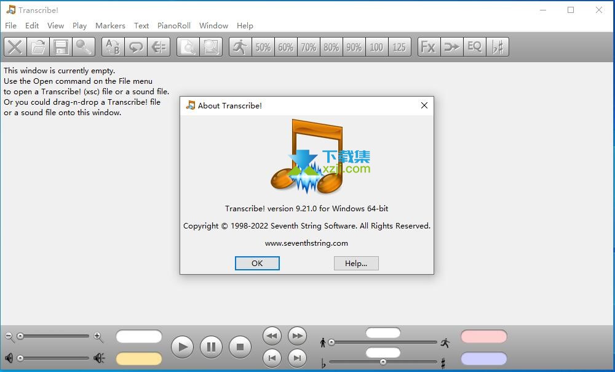Screen dimensions: 615x372
Task: Click the volume slider handle
Action: point(20,358)
